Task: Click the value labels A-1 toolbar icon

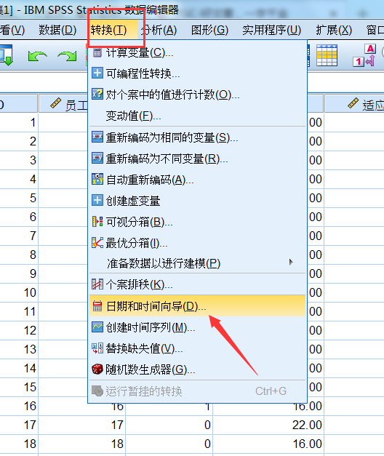Action: click(x=365, y=55)
